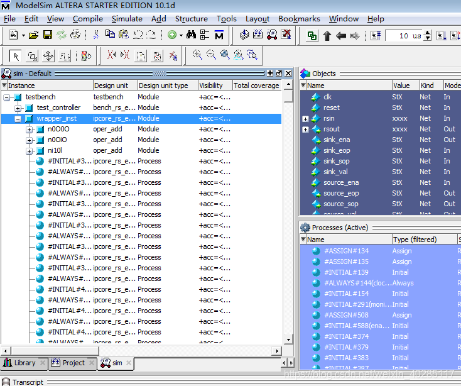The image size is (461, 386).
Task: Click the Find Next Transition icon
Action: coord(125,55)
